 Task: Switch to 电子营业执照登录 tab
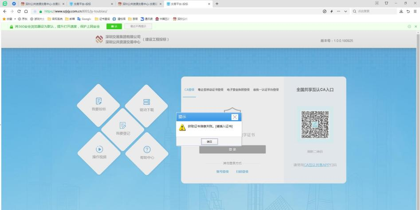coord(238,90)
